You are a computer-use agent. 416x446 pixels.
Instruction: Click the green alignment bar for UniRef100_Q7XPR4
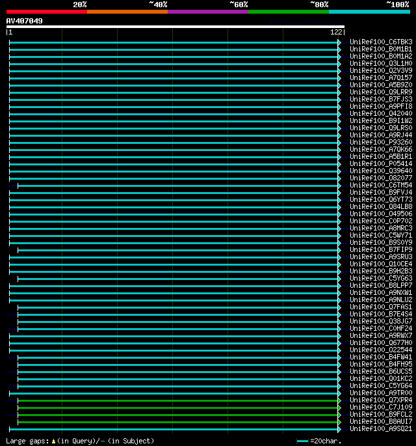[x=177, y=401]
